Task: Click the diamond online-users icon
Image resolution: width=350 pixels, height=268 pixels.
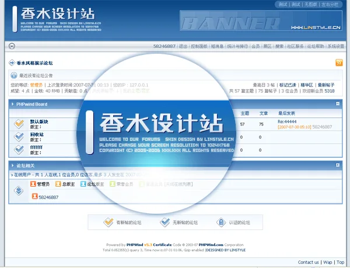Action: (19, 191)
